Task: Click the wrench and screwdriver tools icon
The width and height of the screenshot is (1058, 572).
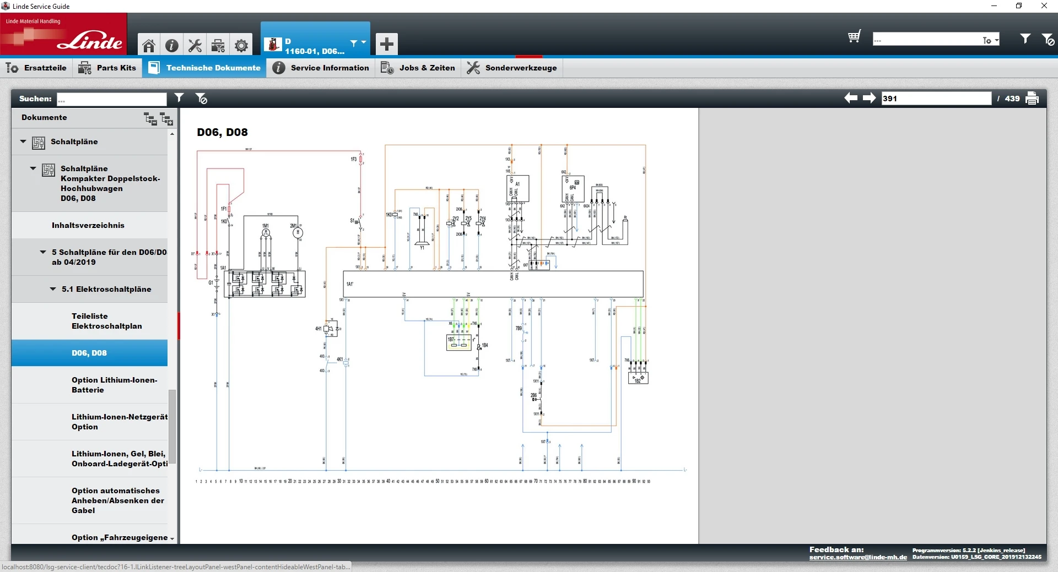Action: 195,45
